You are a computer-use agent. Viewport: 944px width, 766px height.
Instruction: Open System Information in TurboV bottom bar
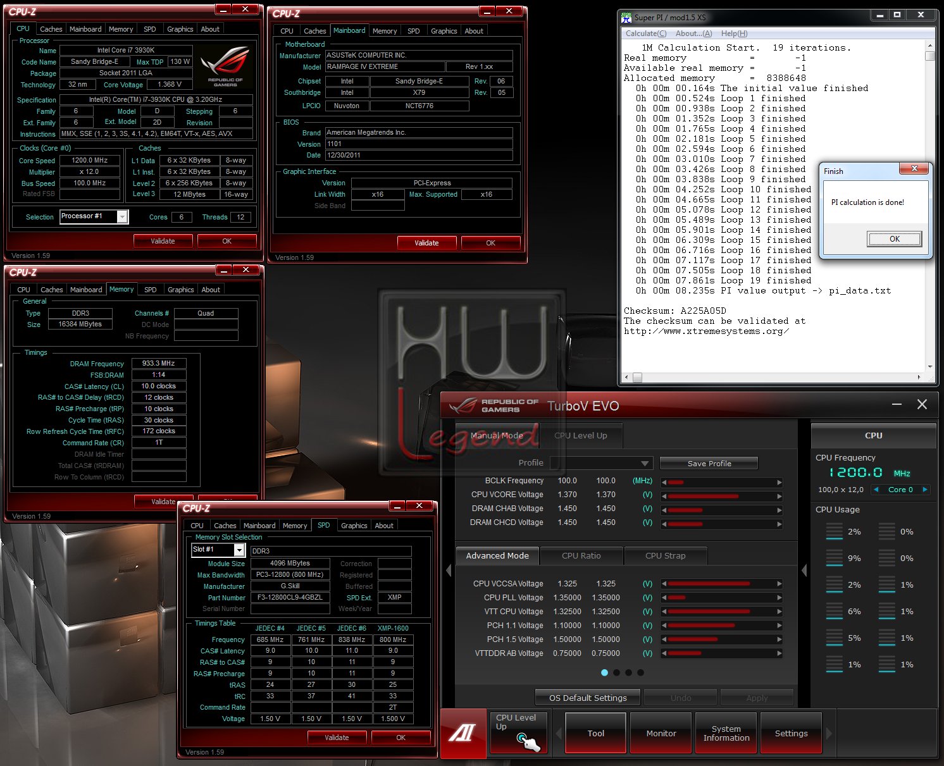coord(726,733)
